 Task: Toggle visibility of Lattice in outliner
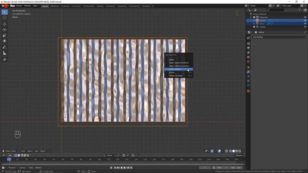(x=305, y=20)
